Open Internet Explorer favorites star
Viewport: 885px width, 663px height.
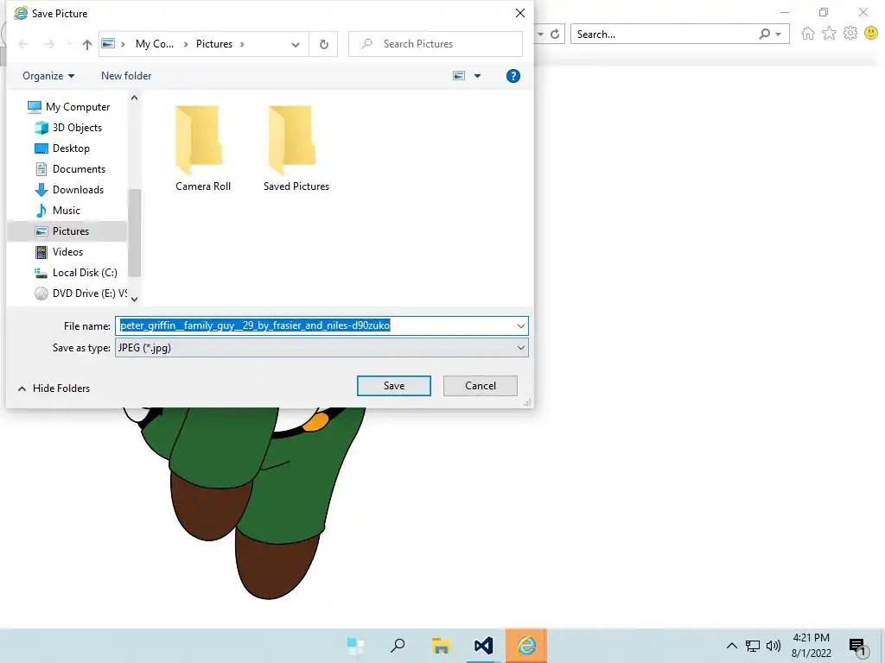829,34
